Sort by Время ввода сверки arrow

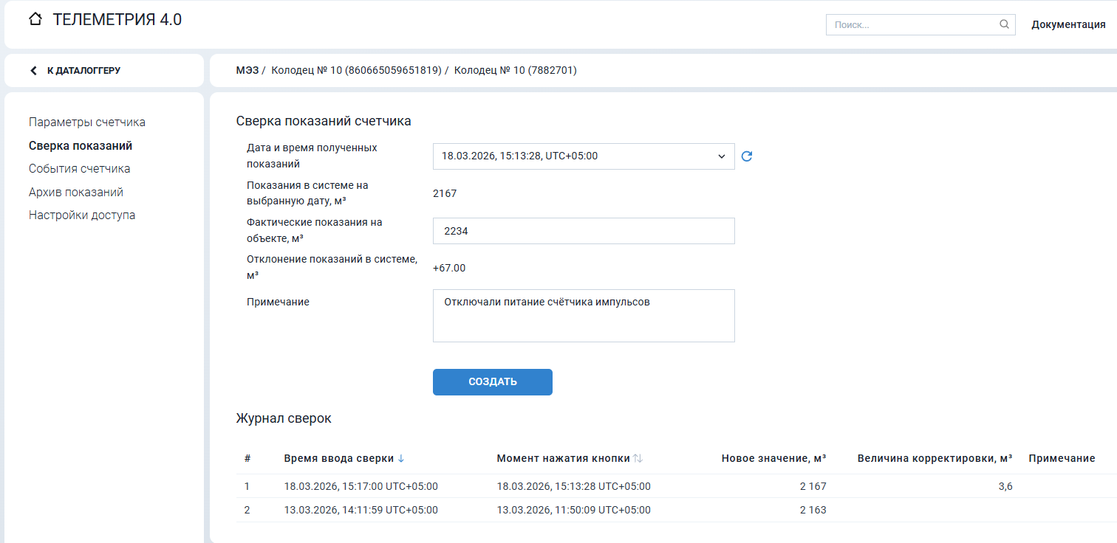(x=401, y=458)
